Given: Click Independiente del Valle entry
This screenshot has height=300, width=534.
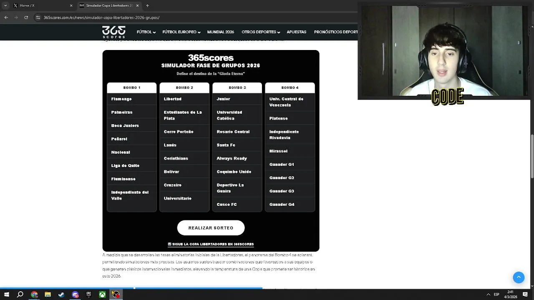Looking at the screenshot, I should point(130,195).
